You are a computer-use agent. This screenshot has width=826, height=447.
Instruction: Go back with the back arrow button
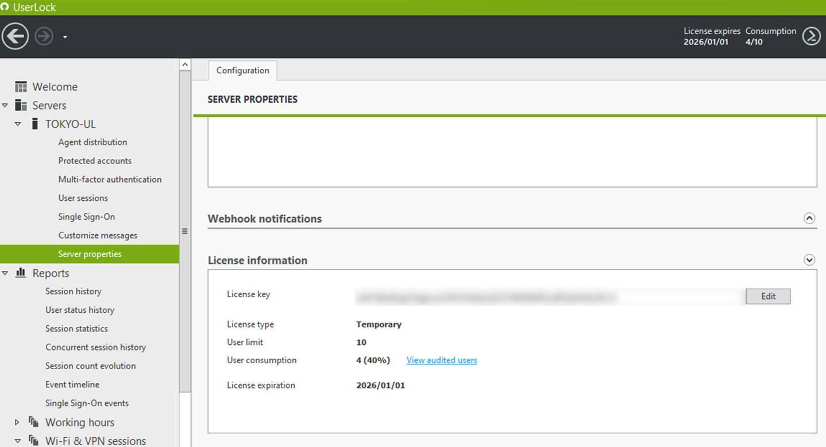pyautogui.click(x=15, y=36)
